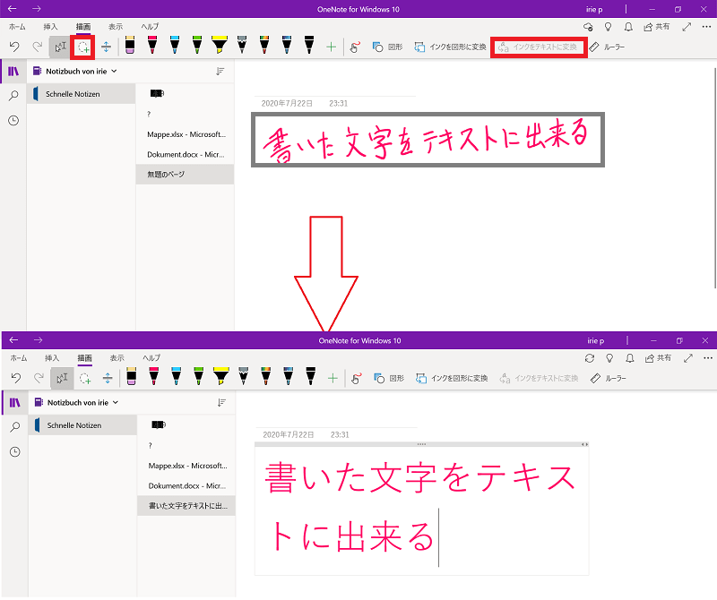This screenshot has height=600, width=717.
Task: Select Schnelle Notizen in lower window
Action: pyautogui.click(x=82, y=425)
